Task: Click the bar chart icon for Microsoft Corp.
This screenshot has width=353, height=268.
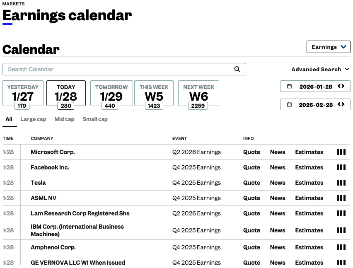Action: [x=341, y=152]
